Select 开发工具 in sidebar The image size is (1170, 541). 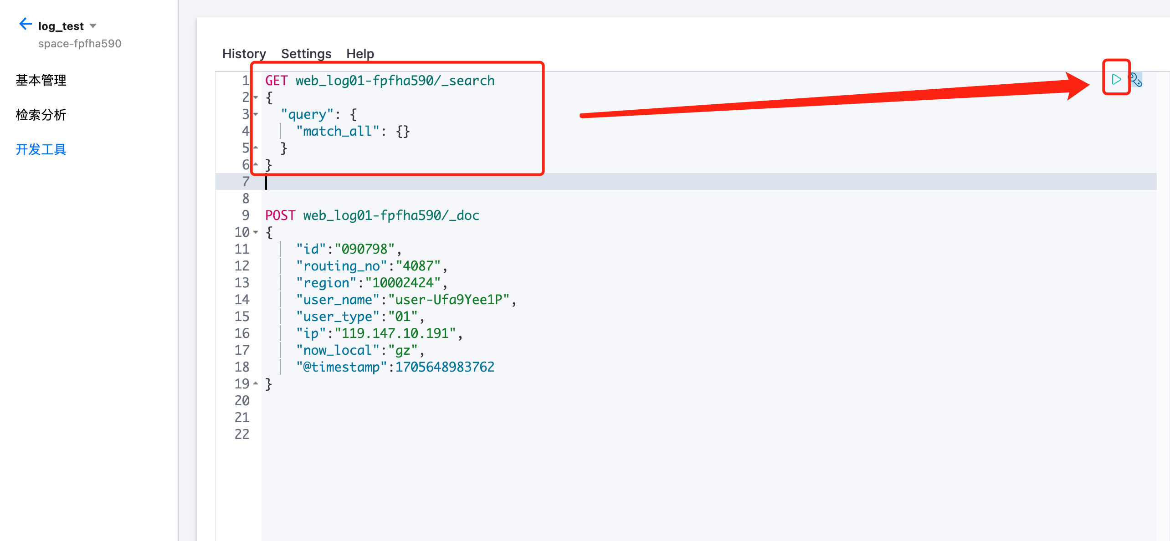41,149
